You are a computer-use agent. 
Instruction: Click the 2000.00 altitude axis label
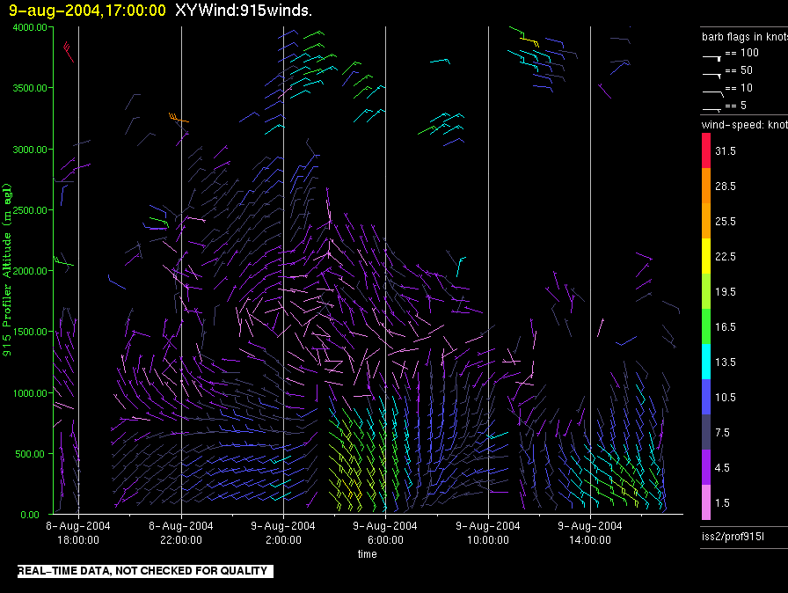tap(30, 271)
